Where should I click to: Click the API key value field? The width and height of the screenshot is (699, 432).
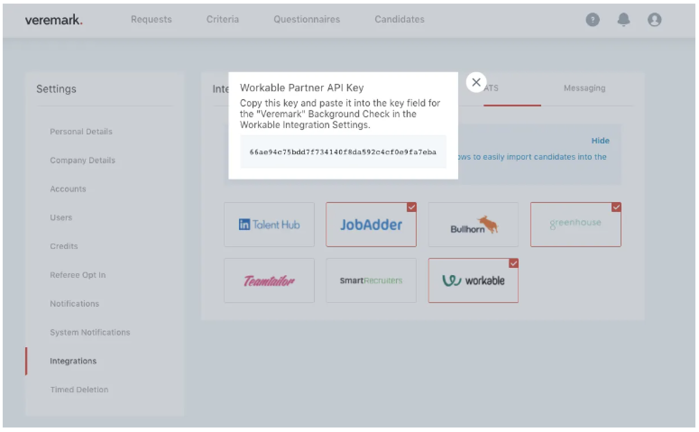click(x=343, y=152)
